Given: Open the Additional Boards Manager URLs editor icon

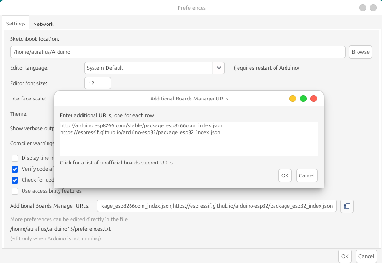Looking at the screenshot, I should click(346, 206).
